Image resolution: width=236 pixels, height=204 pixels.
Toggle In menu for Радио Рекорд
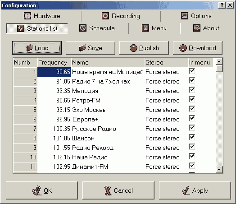(192, 147)
